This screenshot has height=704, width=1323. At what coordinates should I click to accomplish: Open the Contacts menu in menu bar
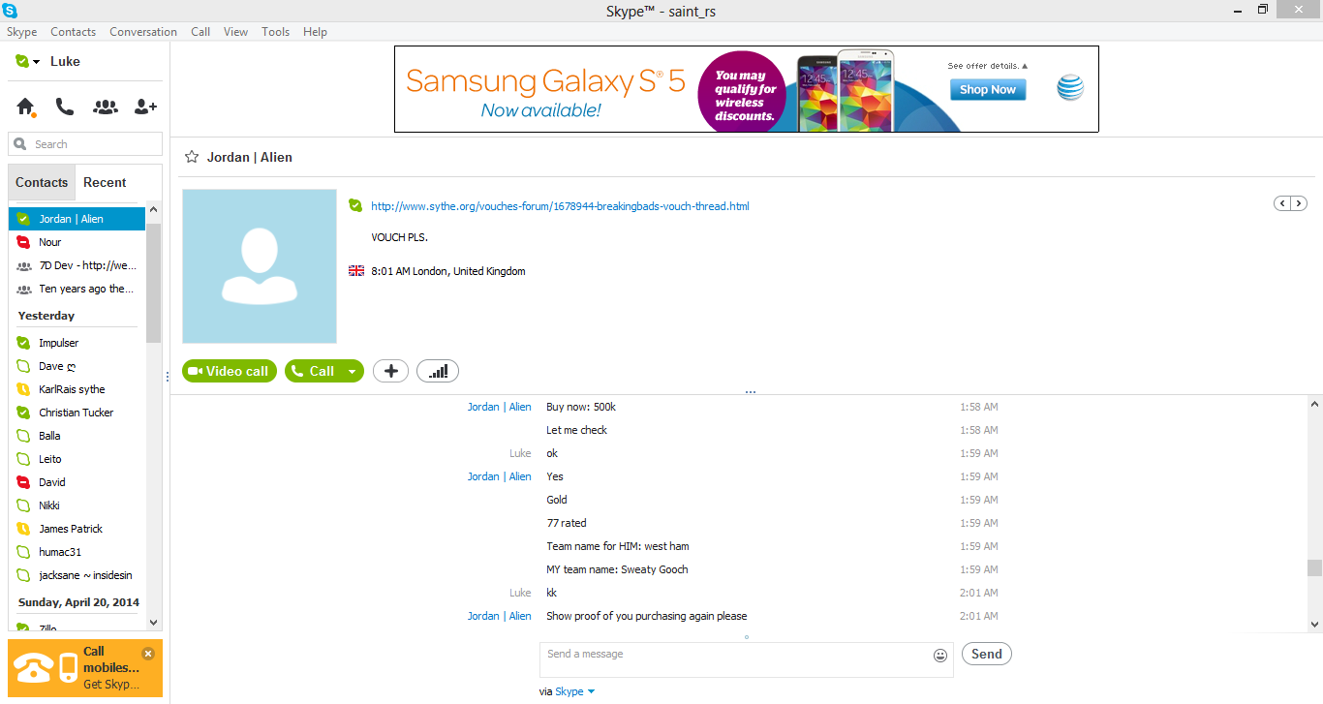[74, 32]
